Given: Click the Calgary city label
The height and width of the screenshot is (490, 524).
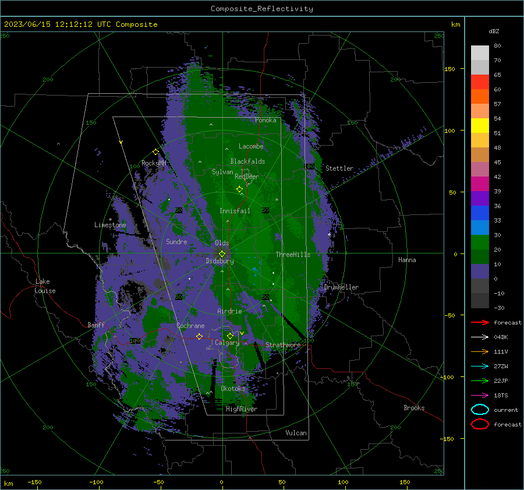Looking at the screenshot, I should pos(227,343).
